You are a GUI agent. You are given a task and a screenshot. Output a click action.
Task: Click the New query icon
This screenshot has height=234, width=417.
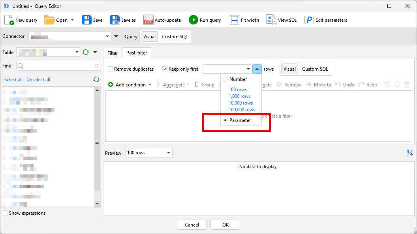(9, 20)
